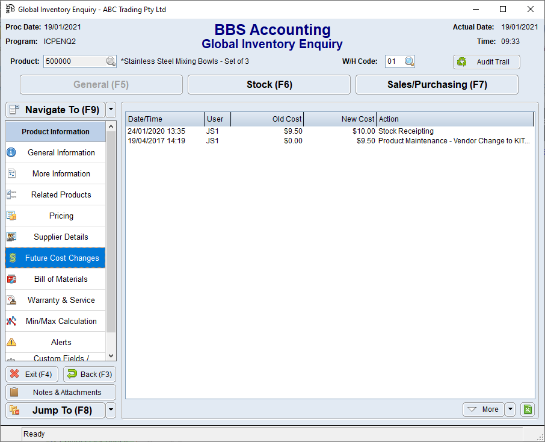Click the Back (F3) button

tap(89, 375)
